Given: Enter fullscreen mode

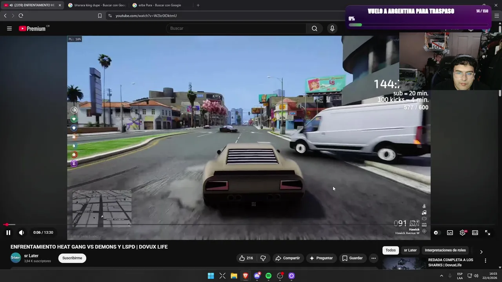Looking at the screenshot, I should 487,233.
